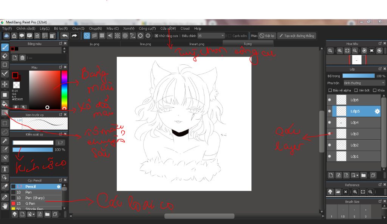This screenshot has height=224, width=387.
Task: Click the foreground red-bordered color swatch
Action: tap(15, 75)
